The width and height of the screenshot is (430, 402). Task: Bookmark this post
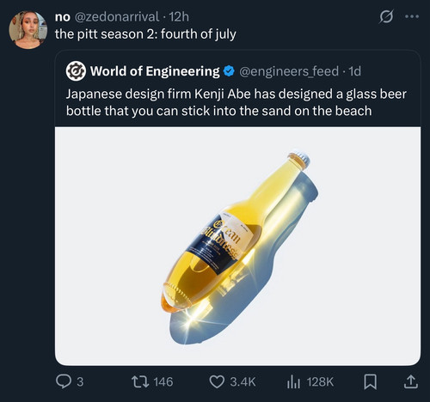pyautogui.click(x=371, y=382)
